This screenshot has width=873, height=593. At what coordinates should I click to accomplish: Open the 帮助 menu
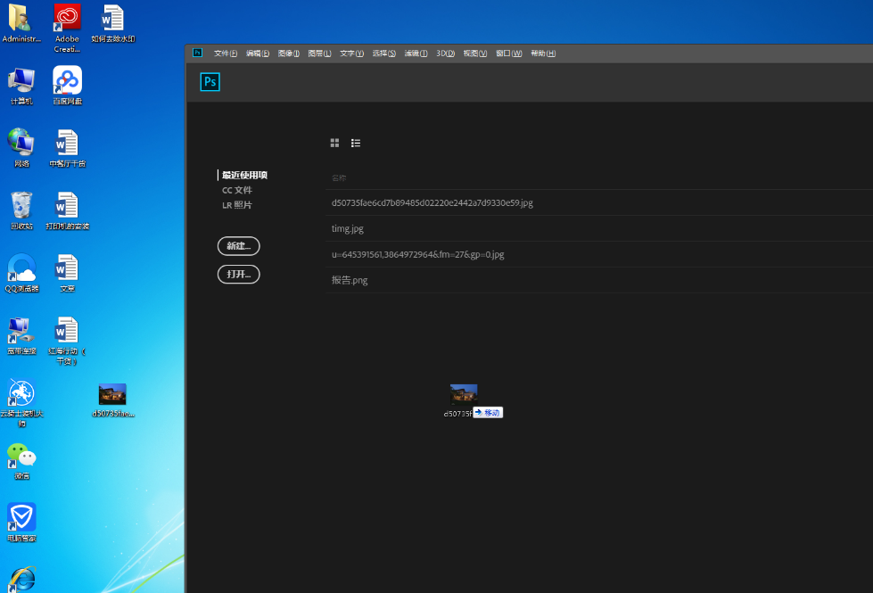[543, 54]
